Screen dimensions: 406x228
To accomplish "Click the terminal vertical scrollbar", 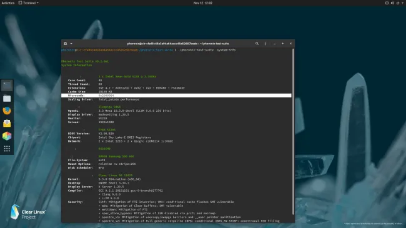I will tap(293, 132).
